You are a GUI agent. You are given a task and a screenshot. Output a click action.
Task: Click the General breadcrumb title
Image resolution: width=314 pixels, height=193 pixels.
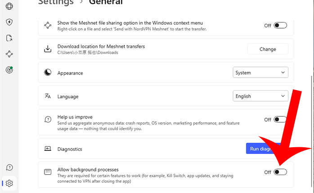click(106, 3)
